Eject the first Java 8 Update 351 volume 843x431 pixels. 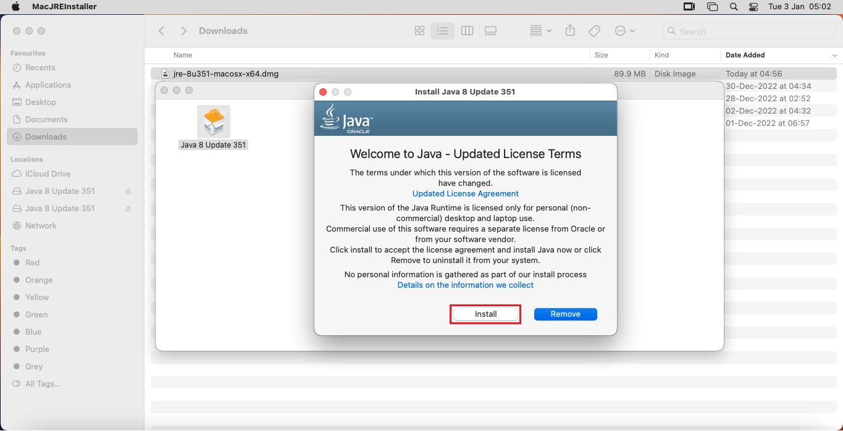128,191
